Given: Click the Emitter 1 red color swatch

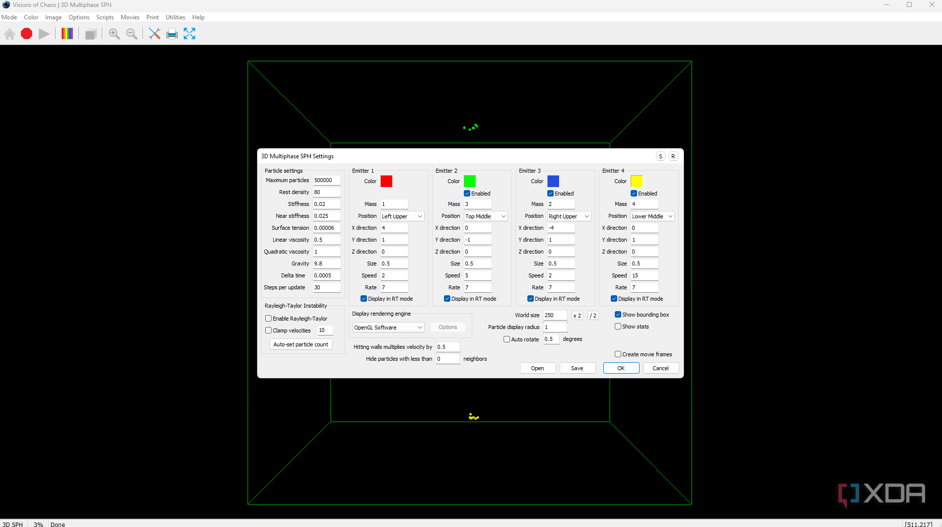Looking at the screenshot, I should (x=386, y=181).
